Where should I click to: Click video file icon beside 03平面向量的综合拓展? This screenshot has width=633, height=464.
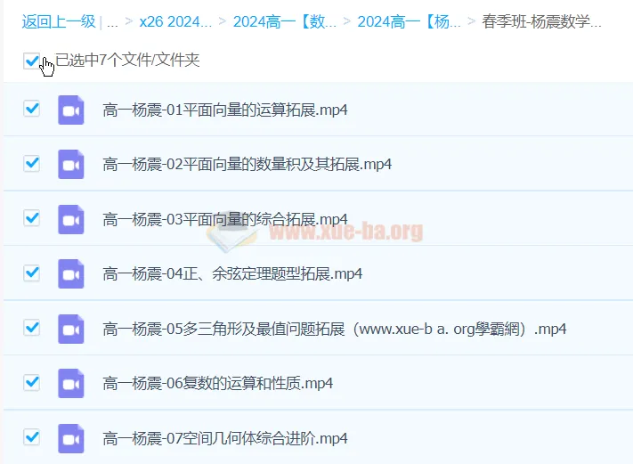click(70, 219)
